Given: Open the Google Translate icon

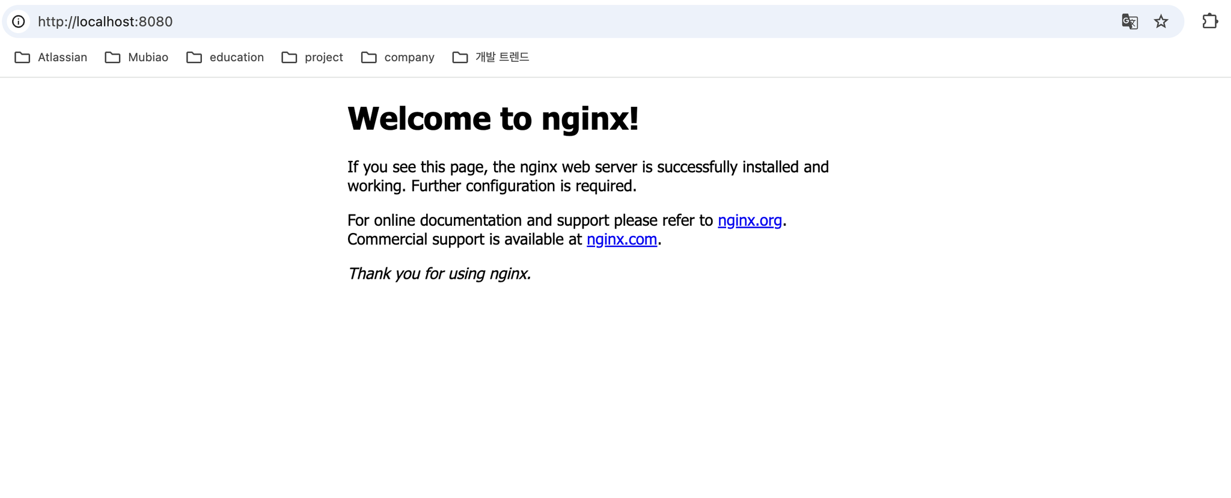Looking at the screenshot, I should (1129, 22).
